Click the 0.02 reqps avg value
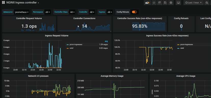The image size is (211, 98). 103,48
